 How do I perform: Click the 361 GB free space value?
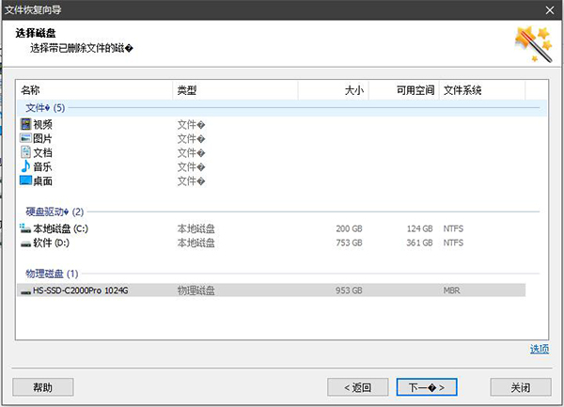pos(420,243)
